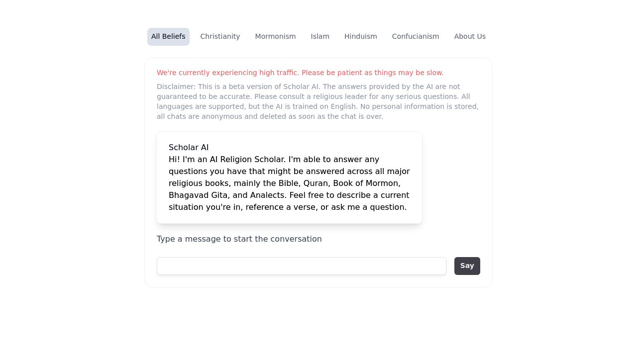Click the red high traffic warning notice
This screenshot has height=358, width=637.
[x=300, y=73]
